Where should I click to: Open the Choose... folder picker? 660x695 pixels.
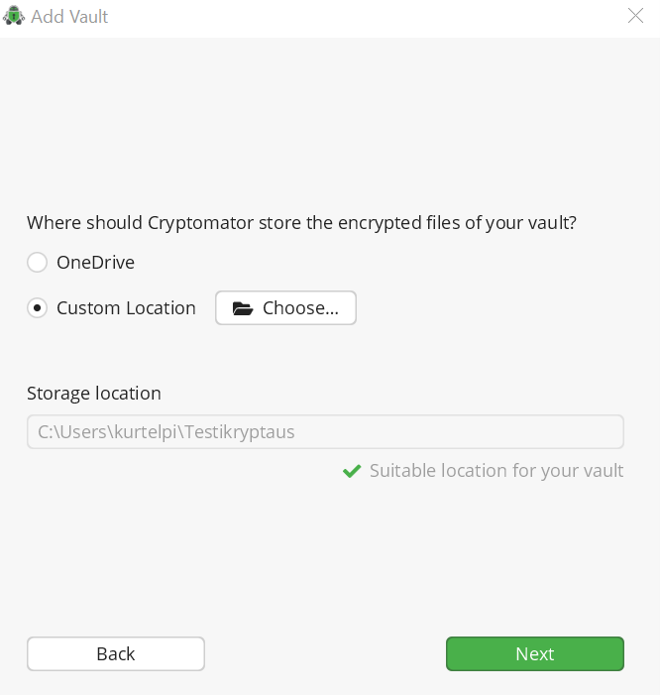tap(285, 308)
